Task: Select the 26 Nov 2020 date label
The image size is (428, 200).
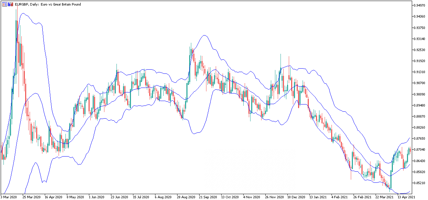Action: (x=274, y=197)
